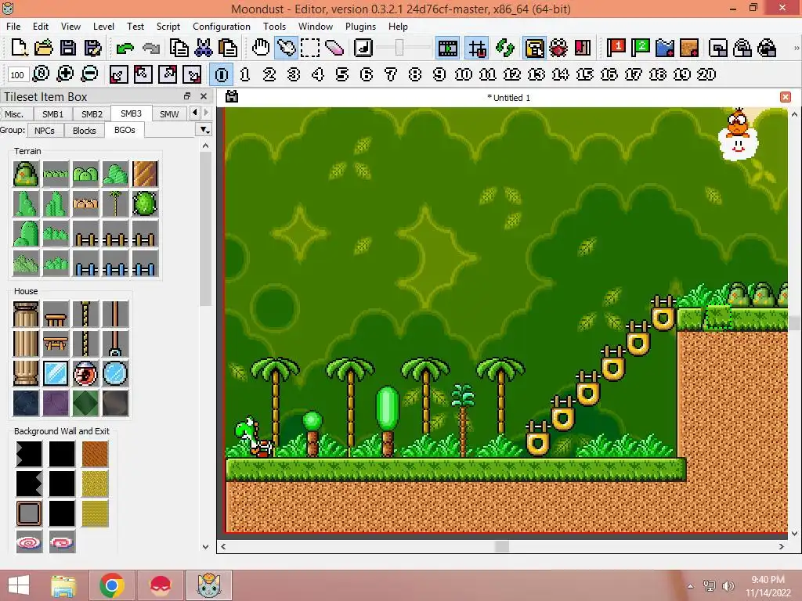802x601 pixels.
Task: Click the zoom value field showing 100
Action: pyautogui.click(x=17, y=75)
